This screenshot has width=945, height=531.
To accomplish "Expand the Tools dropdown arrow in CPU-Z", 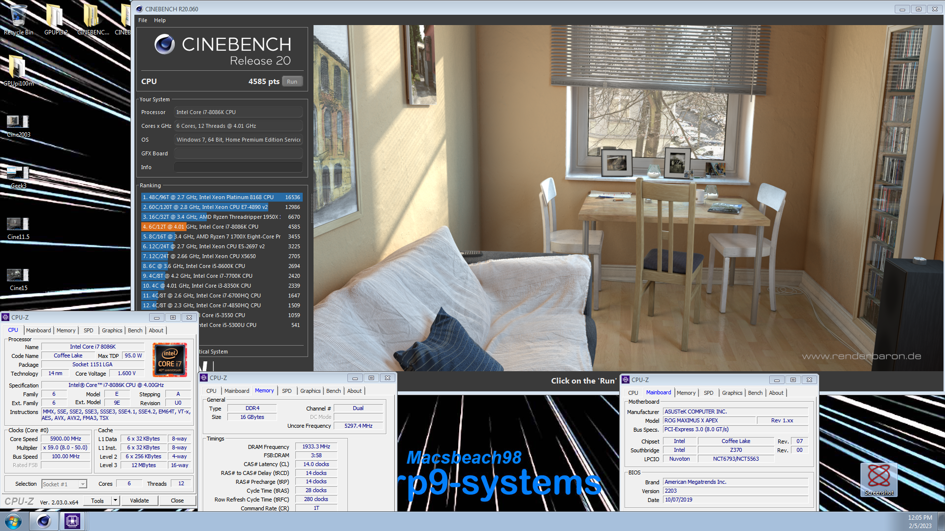I will pyautogui.click(x=115, y=501).
